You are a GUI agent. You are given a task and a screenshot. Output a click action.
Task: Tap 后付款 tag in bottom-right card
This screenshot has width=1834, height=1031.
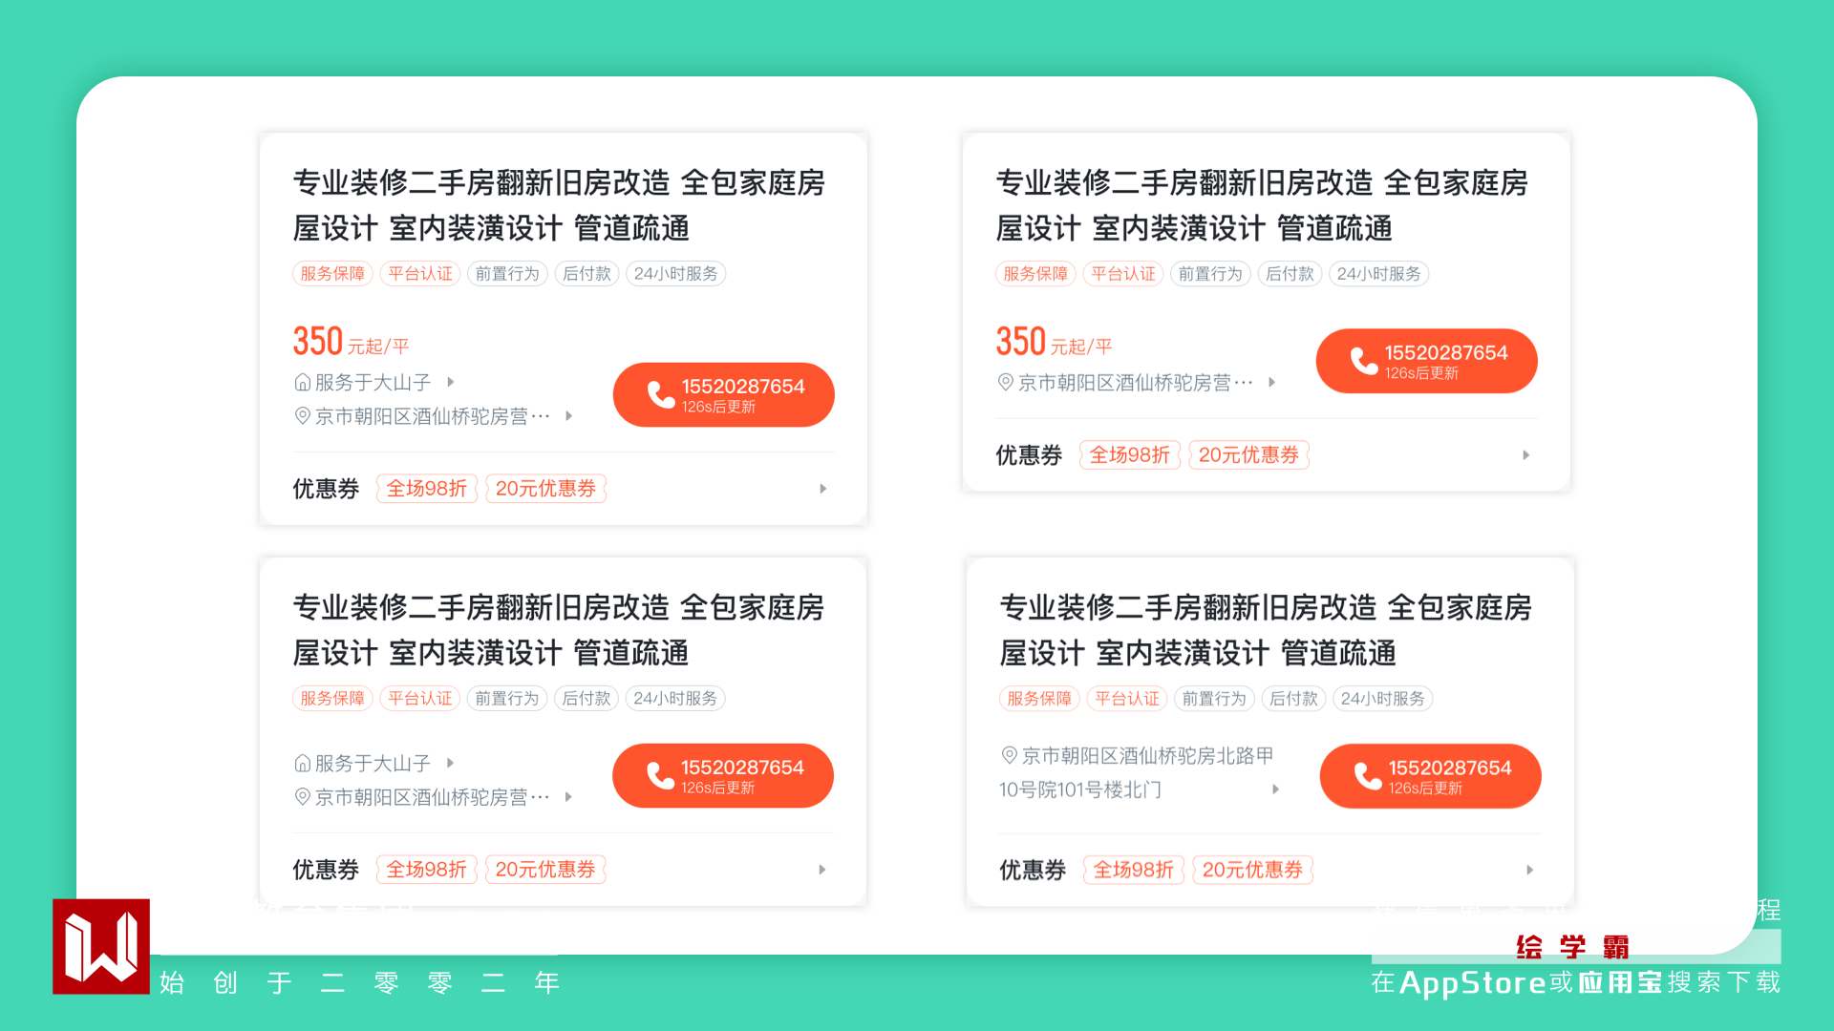(x=1293, y=699)
